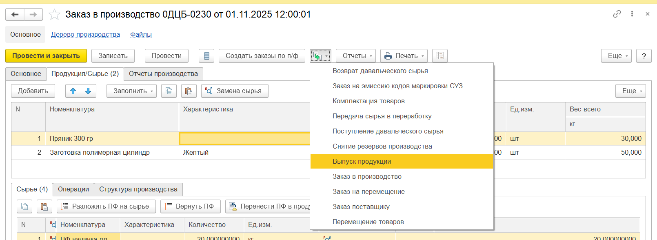The image size is (657, 240).
Task: Switch to Отчеты производства tab
Action: point(163,74)
